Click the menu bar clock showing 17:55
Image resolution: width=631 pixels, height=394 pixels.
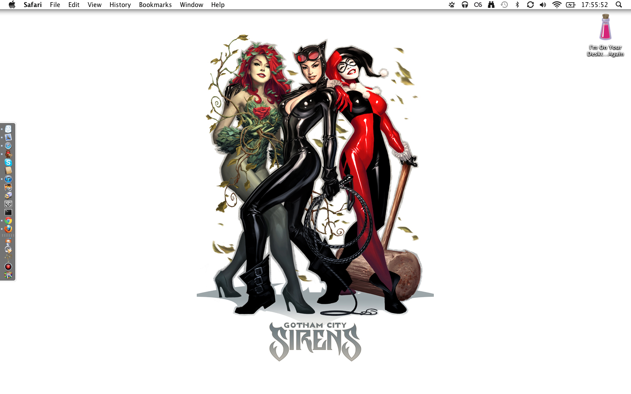pos(594,5)
